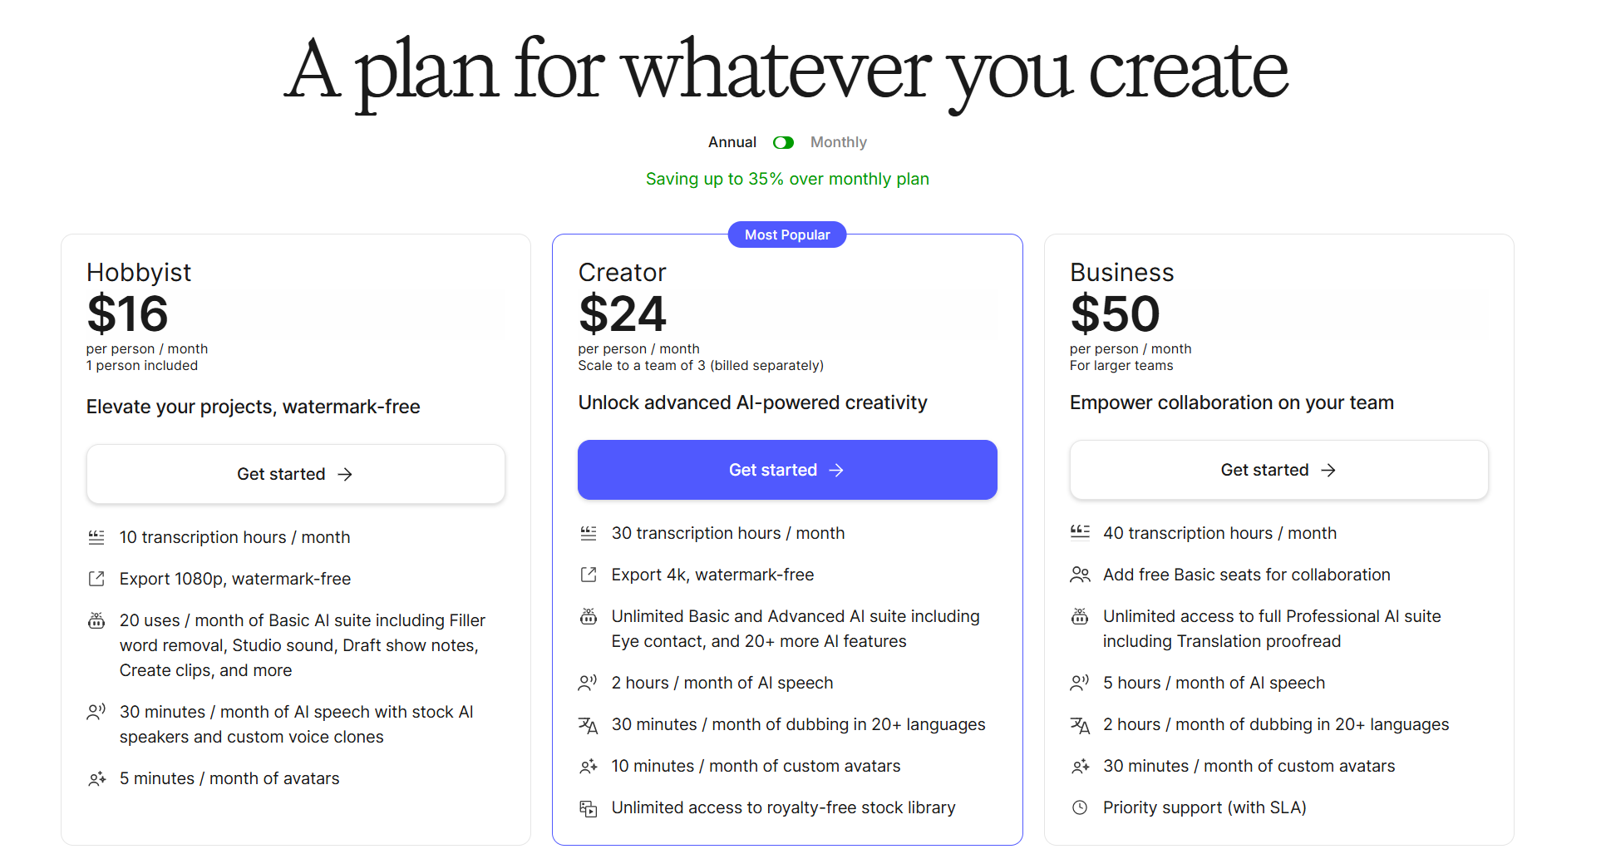Viewport: 1606px width, 854px height.
Task: Click the $24 Creator price
Action: coord(623,314)
